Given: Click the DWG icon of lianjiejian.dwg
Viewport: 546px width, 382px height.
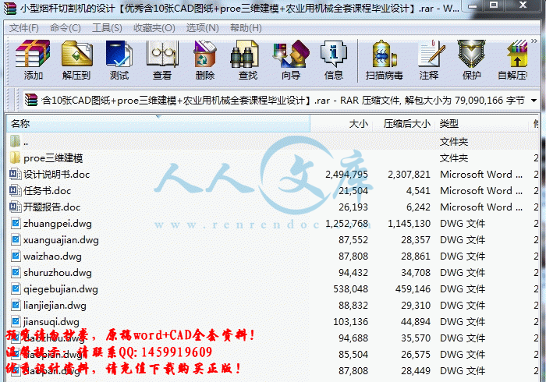Looking at the screenshot, I should (15, 305).
